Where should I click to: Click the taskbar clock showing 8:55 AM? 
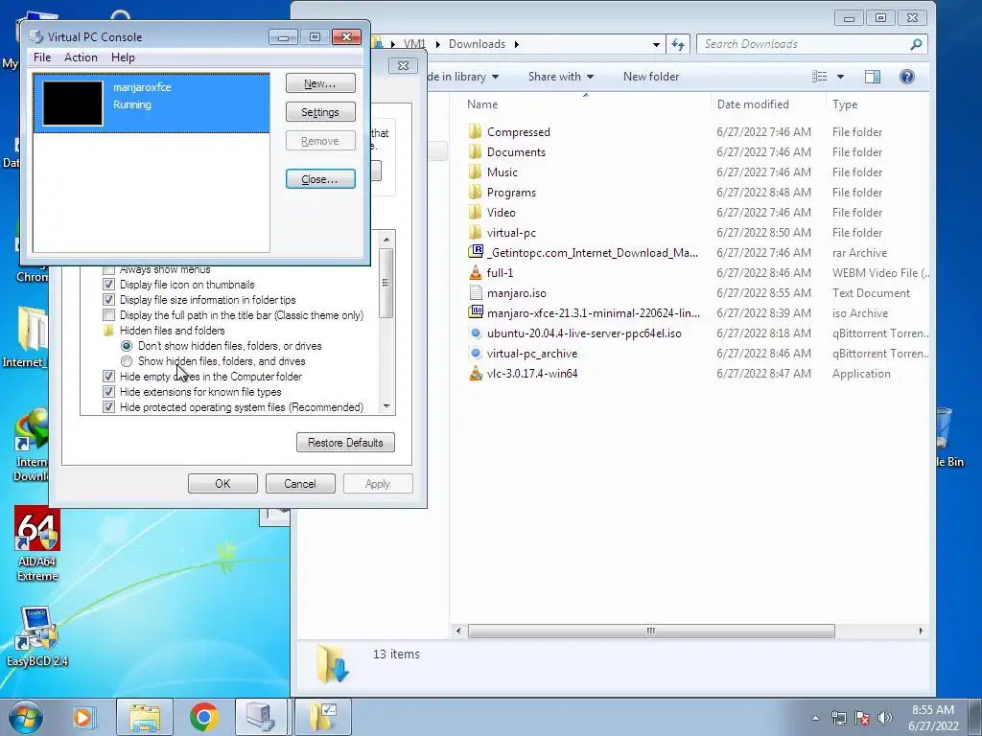point(932,718)
